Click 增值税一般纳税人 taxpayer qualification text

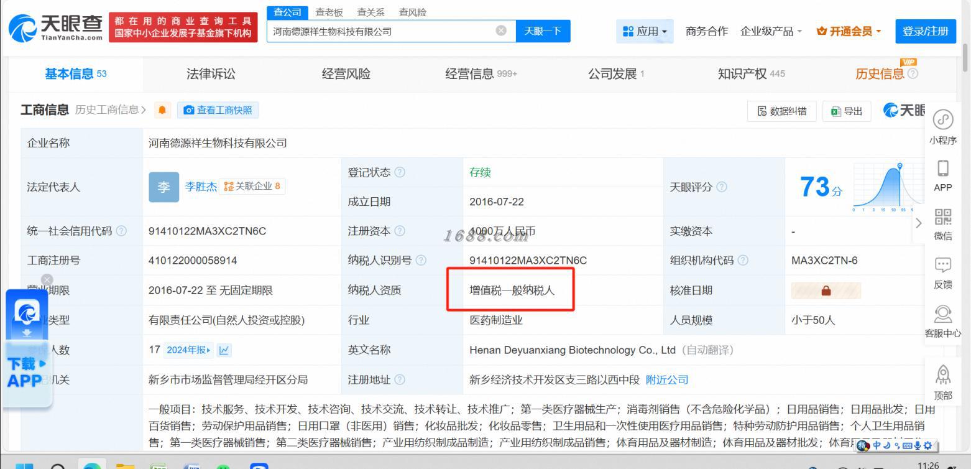[x=512, y=290]
